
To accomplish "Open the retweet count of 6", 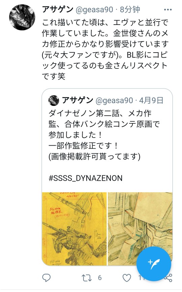I will tap(100, 278).
